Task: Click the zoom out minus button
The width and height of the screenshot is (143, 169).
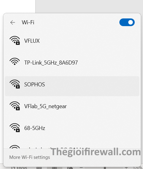Action: pyautogui.click(x=81, y=168)
